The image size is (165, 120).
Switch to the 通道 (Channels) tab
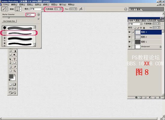pos(137,20)
